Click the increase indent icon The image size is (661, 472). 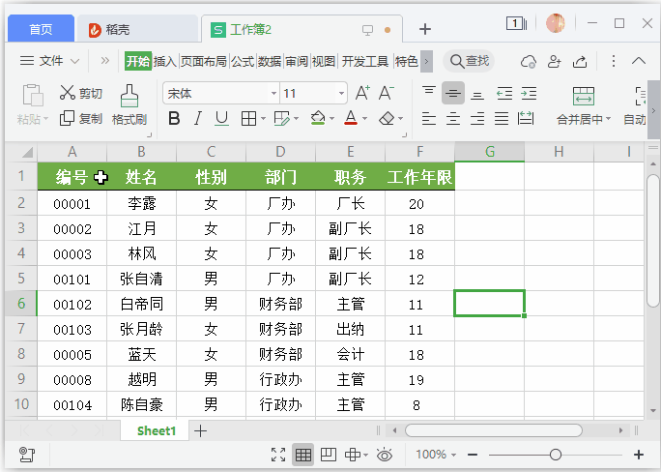(528, 93)
